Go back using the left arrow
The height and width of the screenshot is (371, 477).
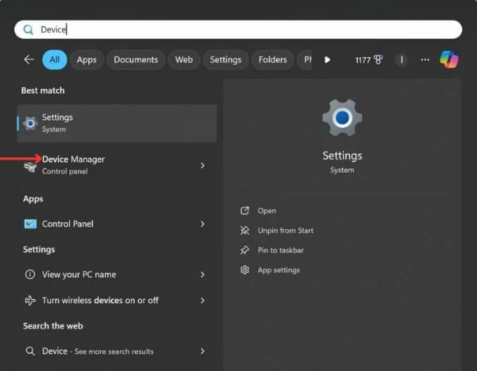[29, 59]
